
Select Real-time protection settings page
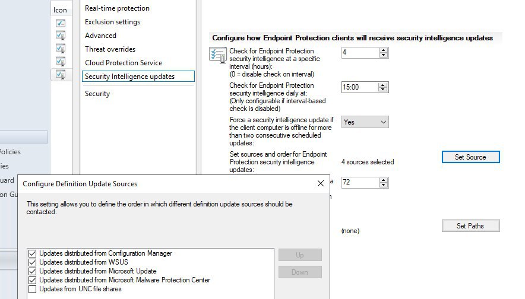pyautogui.click(x=117, y=8)
